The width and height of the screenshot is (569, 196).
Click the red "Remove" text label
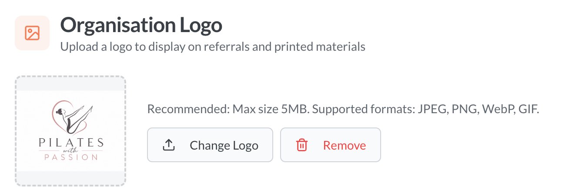(345, 146)
